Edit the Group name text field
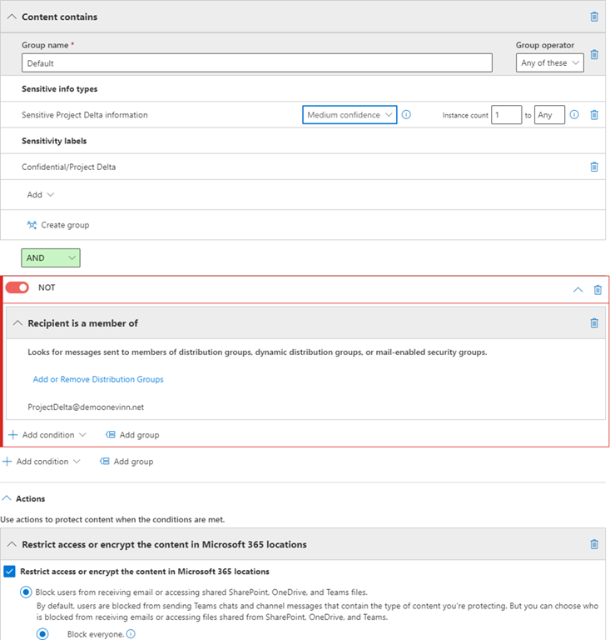610x640 pixels. pos(257,63)
